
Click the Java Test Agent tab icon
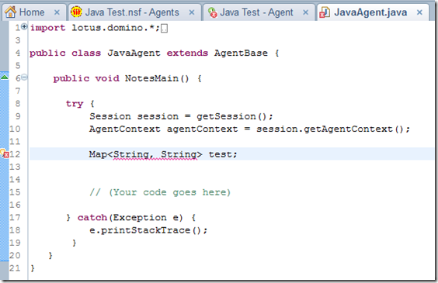213,12
